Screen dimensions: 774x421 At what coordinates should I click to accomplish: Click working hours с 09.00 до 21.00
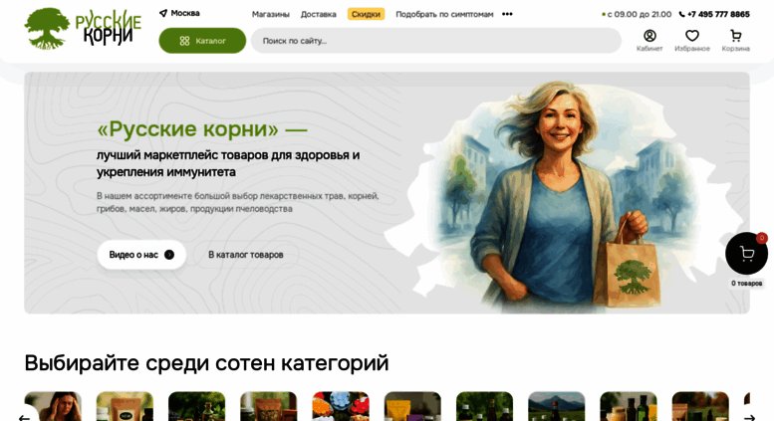tap(640, 14)
